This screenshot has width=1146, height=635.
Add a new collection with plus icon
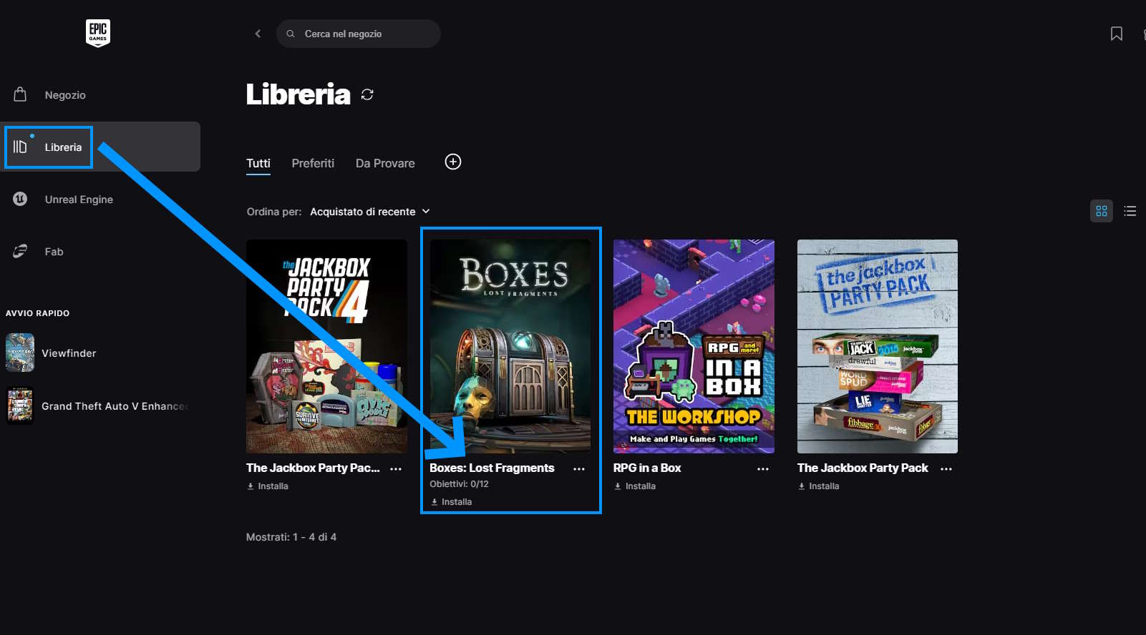452,162
